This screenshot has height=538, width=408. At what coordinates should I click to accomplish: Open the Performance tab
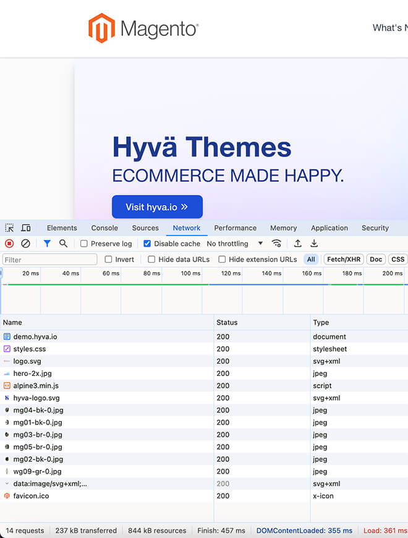[235, 228]
